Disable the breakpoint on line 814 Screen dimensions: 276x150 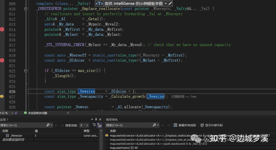coord(2,29)
